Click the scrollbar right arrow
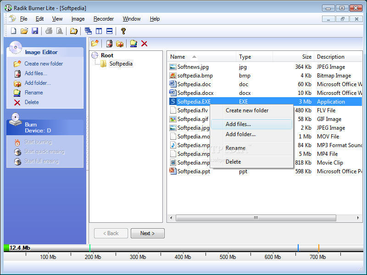The height and width of the screenshot is (275, 367). (358, 218)
